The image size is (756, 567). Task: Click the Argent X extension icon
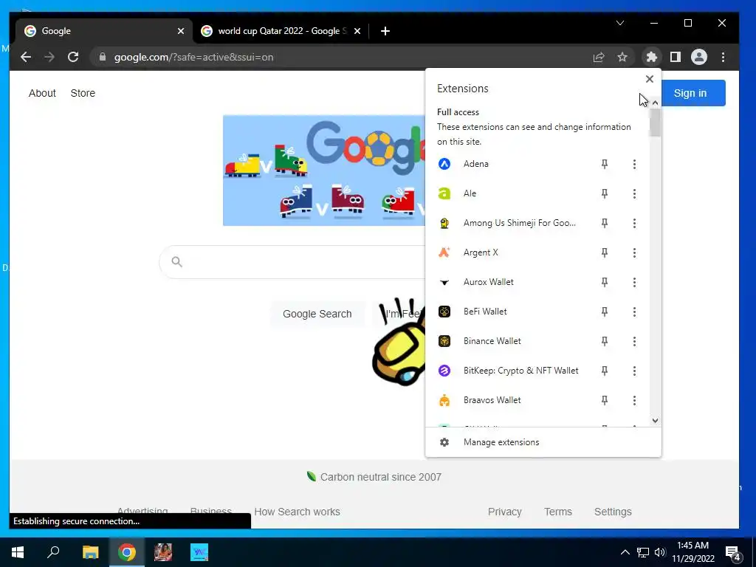tap(444, 252)
